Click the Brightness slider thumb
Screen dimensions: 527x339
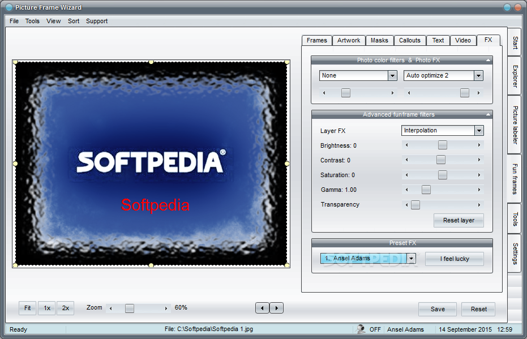point(443,145)
